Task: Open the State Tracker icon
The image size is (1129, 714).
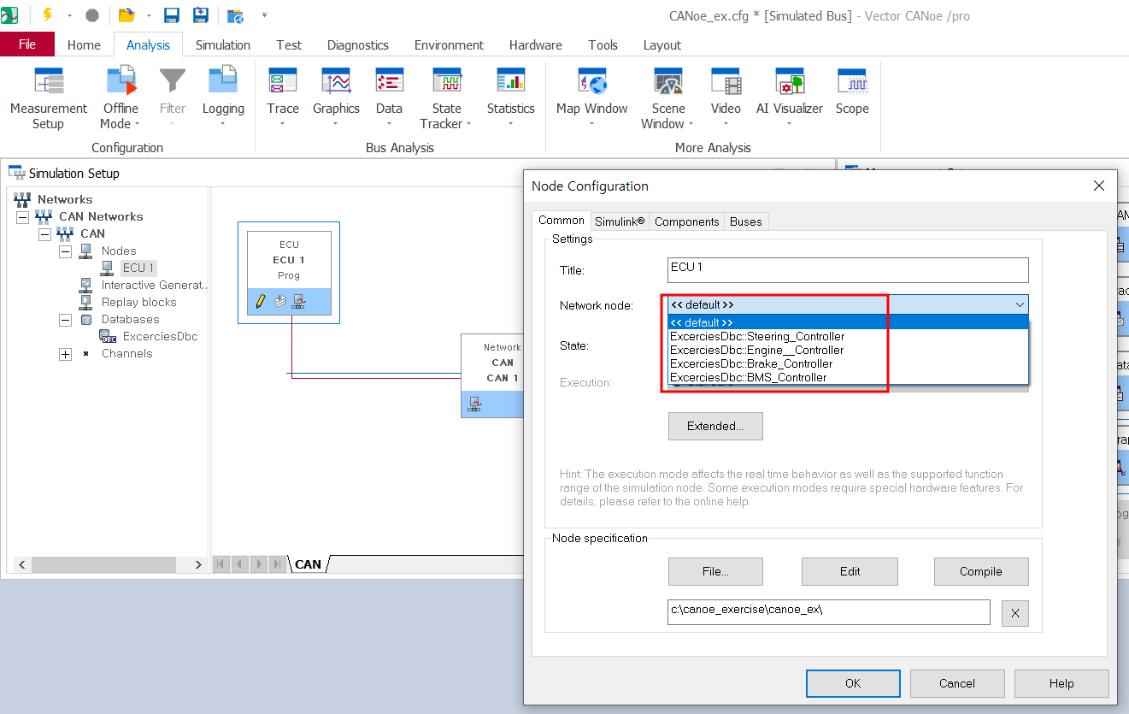Action: (x=446, y=82)
